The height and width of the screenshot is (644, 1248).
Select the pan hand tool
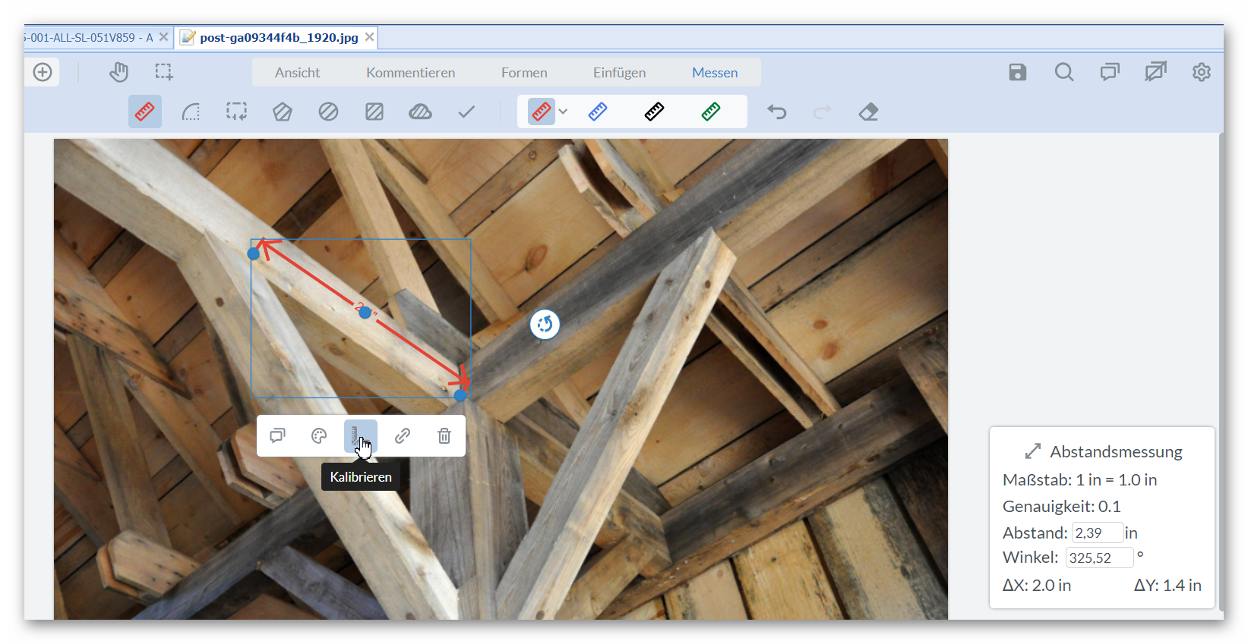[118, 72]
